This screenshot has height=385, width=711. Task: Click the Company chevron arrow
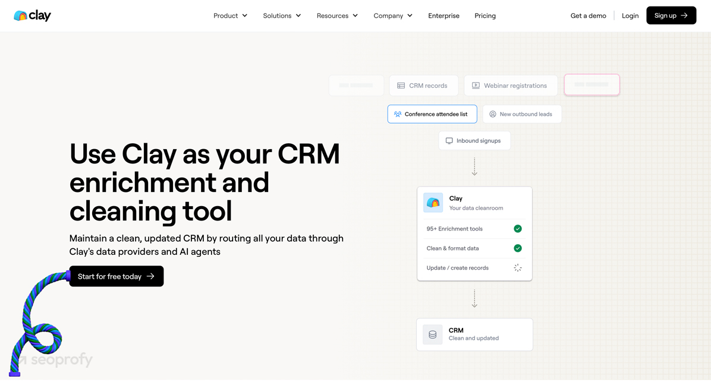click(x=410, y=15)
